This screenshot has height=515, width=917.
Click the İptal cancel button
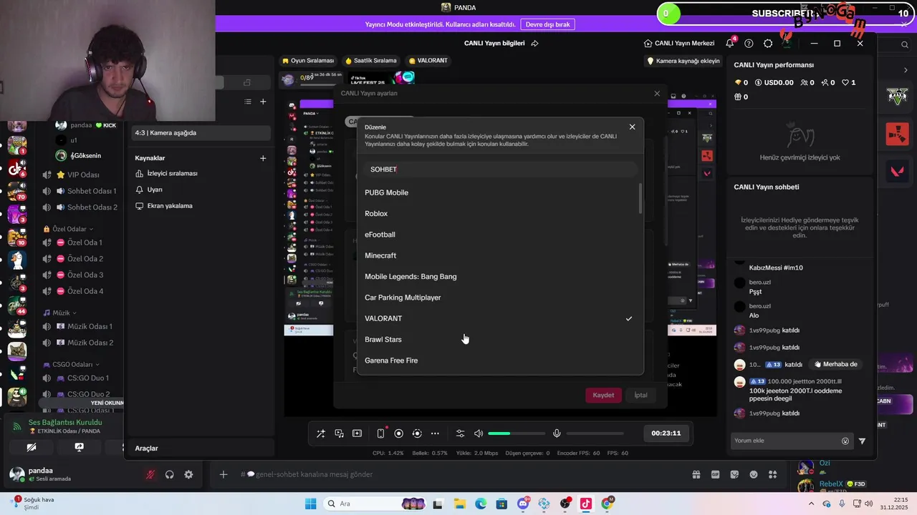click(x=640, y=395)
